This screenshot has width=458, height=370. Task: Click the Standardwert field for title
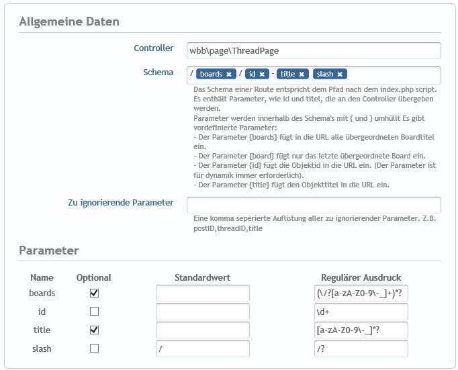[x=202, y=330]
